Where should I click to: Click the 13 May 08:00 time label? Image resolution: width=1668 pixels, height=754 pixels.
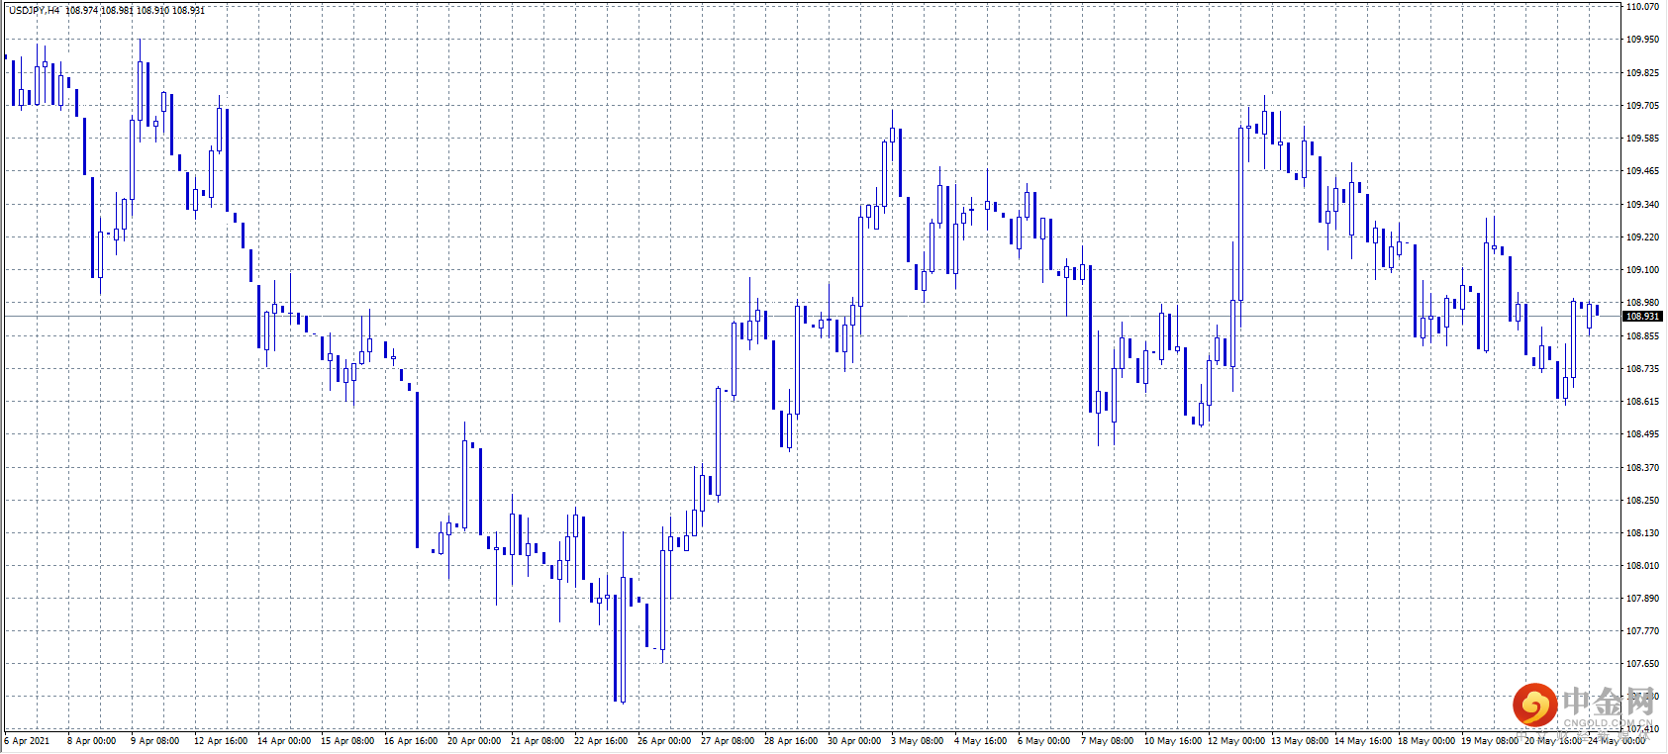(x=1300, y=741)
